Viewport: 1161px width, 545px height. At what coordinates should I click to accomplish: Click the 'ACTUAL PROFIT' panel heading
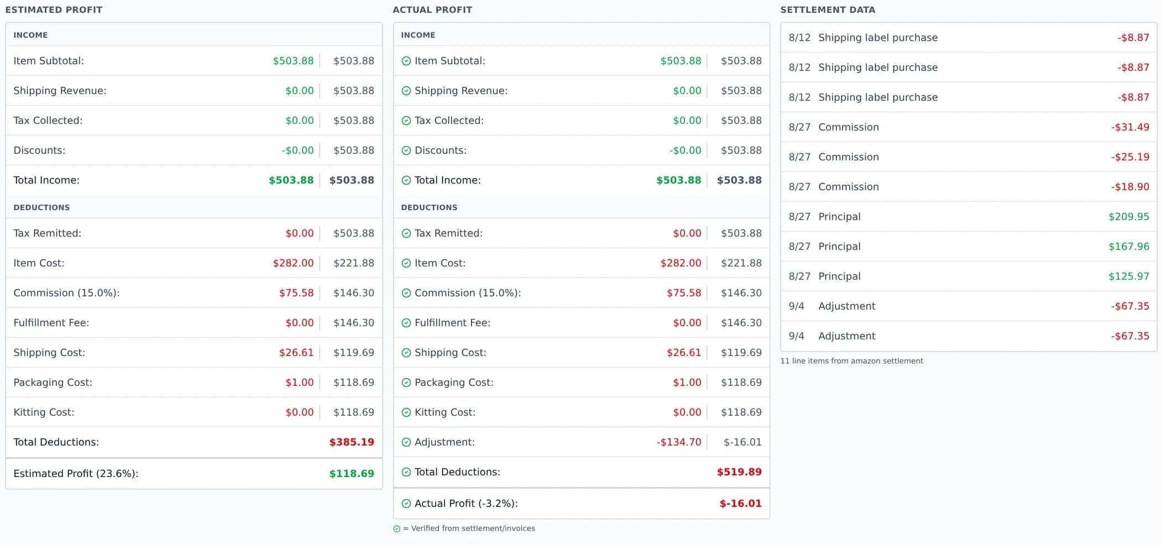click(x=432, y=10)
